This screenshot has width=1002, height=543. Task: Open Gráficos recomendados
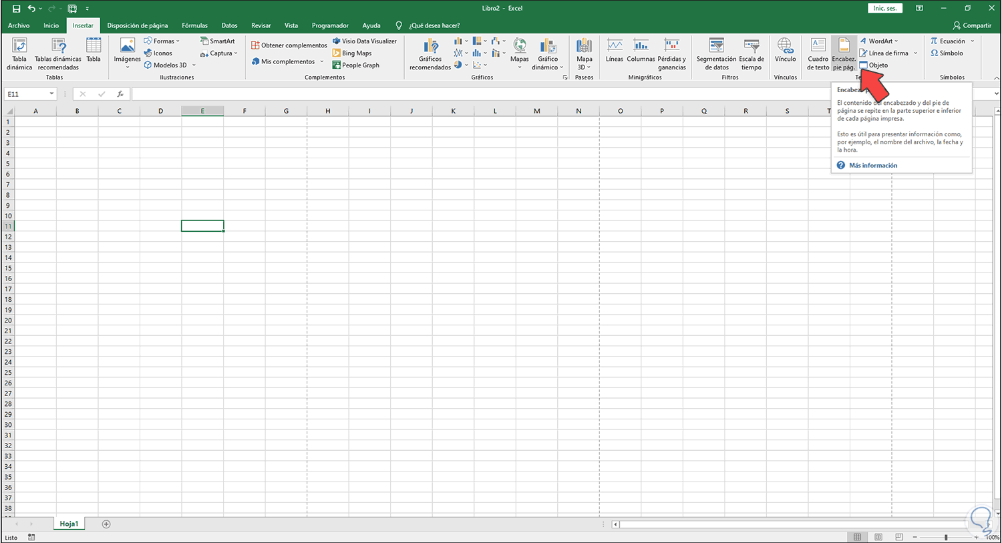430,54
